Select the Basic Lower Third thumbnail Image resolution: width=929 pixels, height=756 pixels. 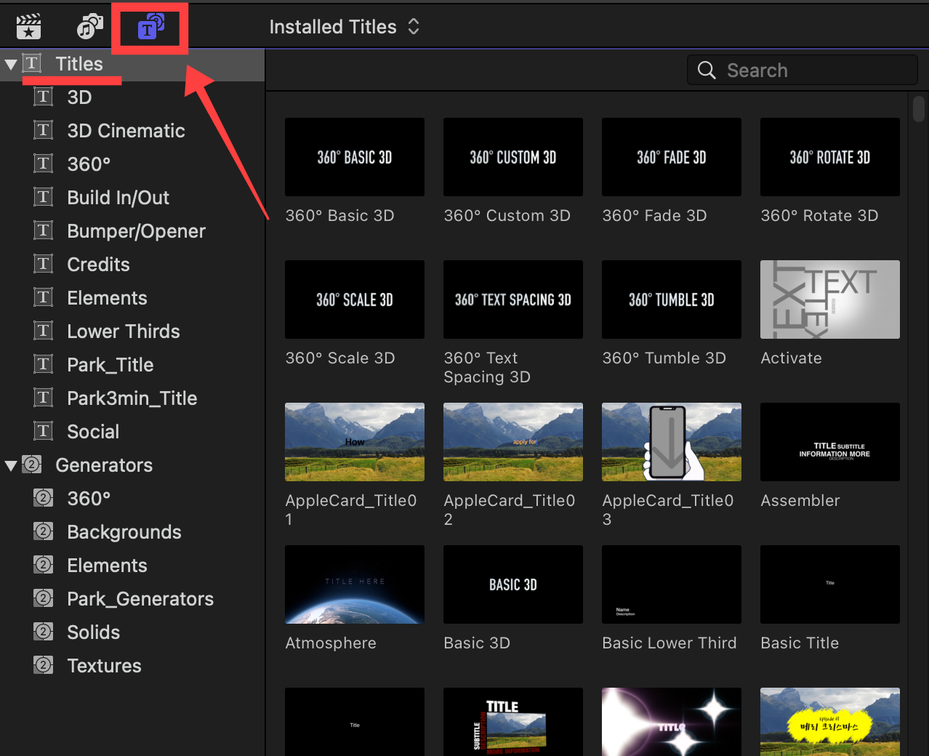(x=672, y=584)
